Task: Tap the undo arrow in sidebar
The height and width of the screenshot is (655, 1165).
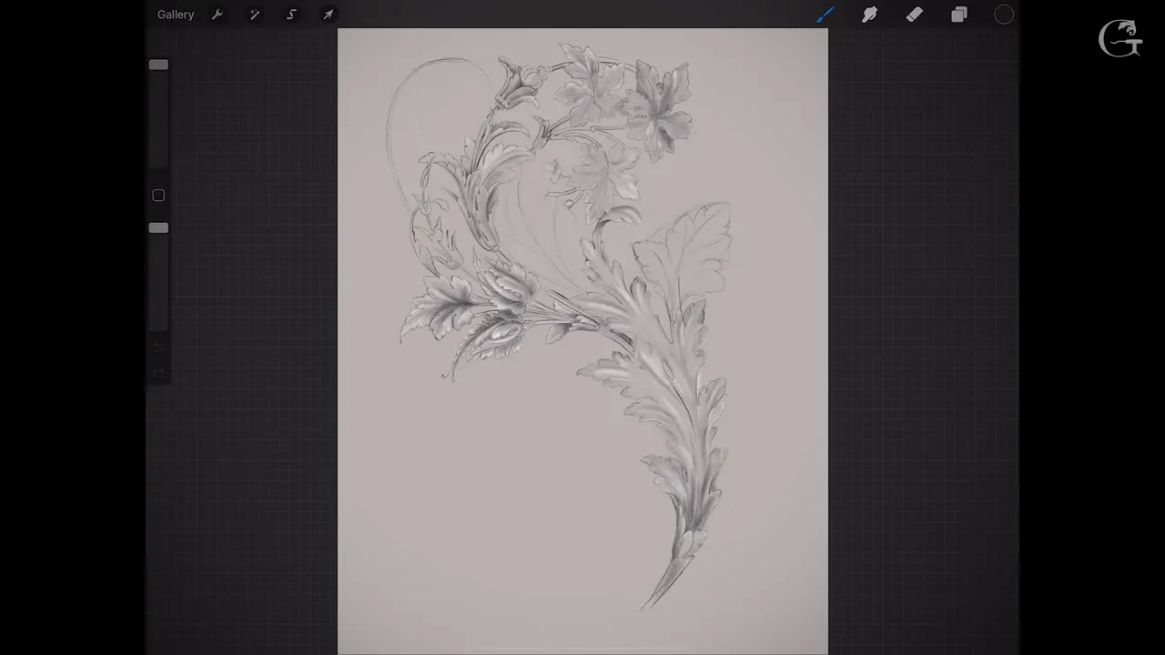Action: coord(158,347)
